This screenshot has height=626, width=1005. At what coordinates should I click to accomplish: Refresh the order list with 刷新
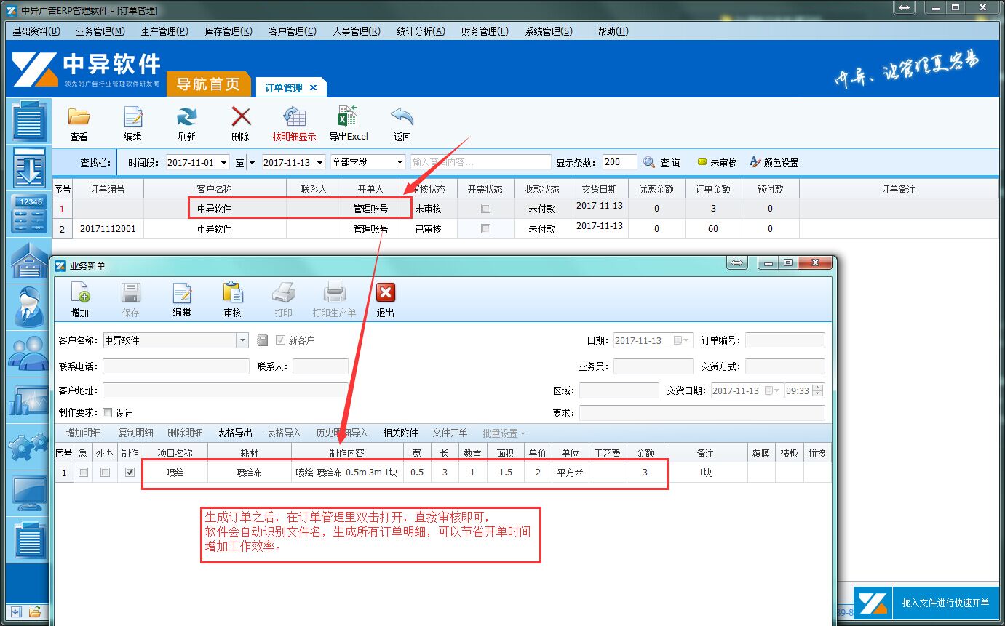pos(186,117)
